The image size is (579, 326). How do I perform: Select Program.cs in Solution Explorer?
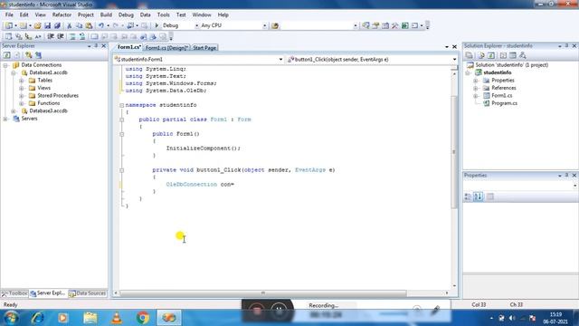(x=504, y=103)
